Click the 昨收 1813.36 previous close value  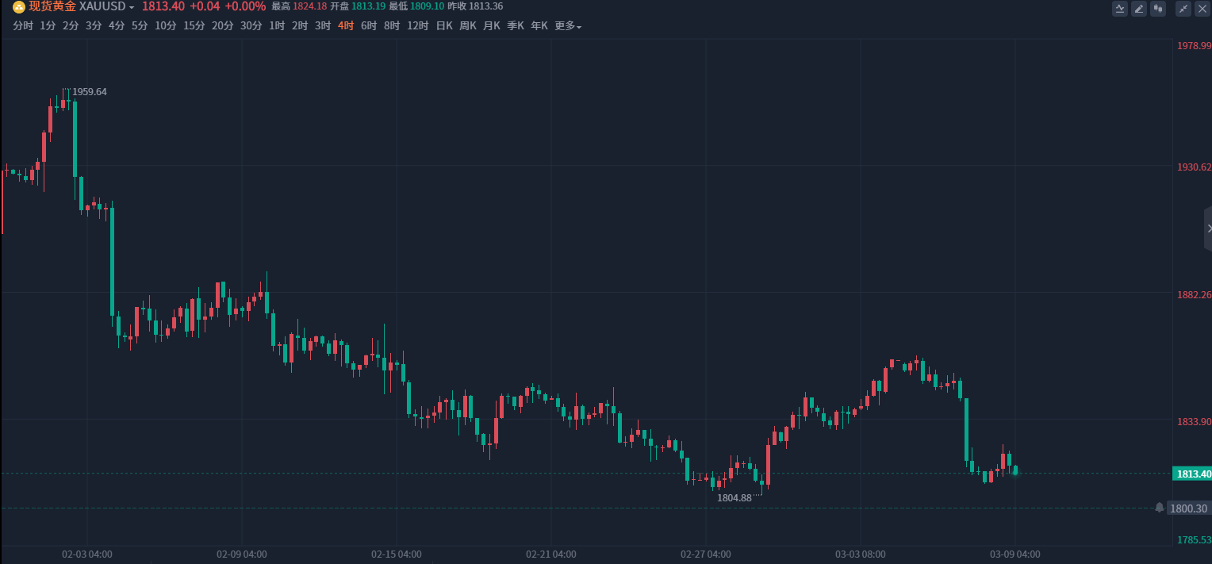coord(475,6)
